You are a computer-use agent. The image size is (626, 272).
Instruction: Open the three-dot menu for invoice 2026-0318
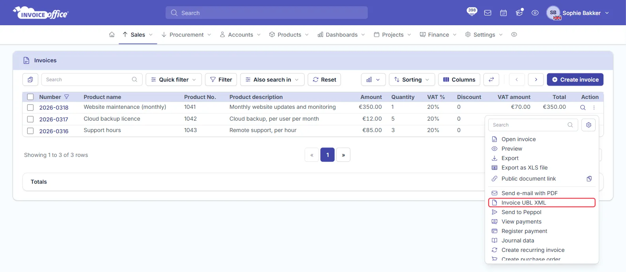click(x=594, y=108)
